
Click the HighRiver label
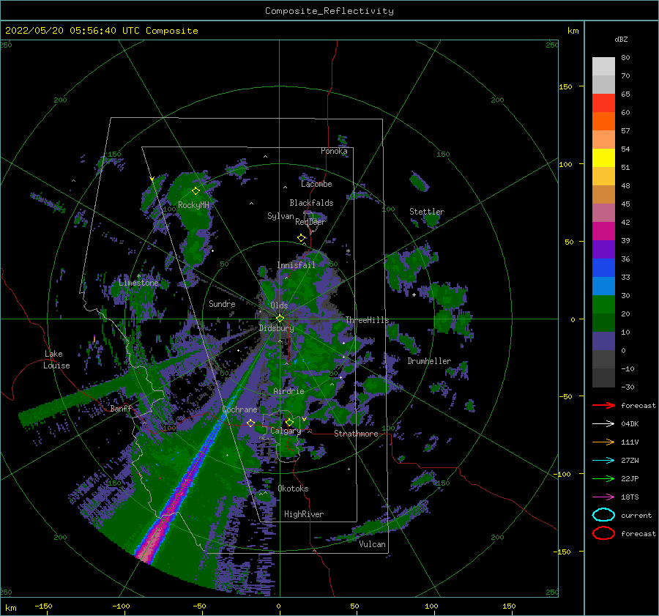pos(304,514)
